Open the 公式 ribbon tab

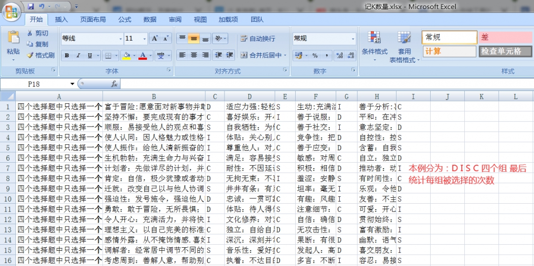point(125,19)
